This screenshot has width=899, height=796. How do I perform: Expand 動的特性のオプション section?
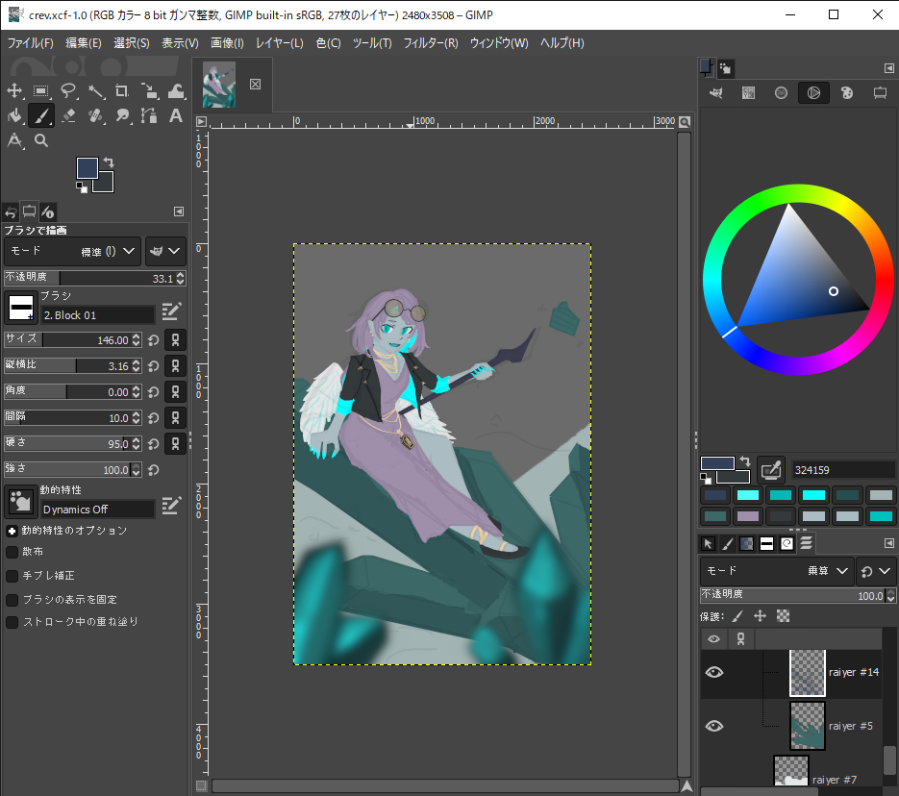12,530
